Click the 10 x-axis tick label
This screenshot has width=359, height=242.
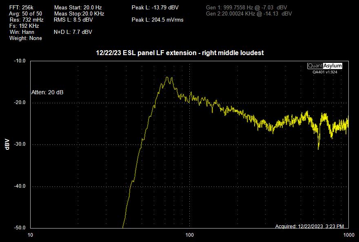pyautogui.click(x=30, y=235)
